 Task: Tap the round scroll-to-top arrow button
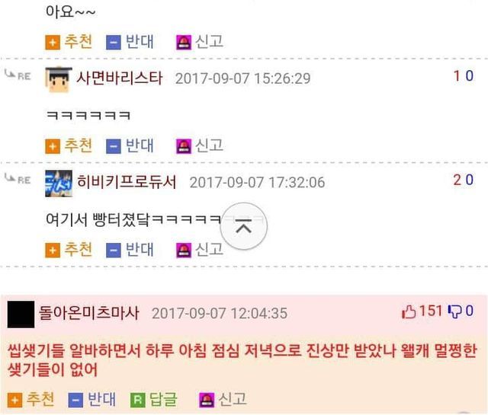pos(244,226)
